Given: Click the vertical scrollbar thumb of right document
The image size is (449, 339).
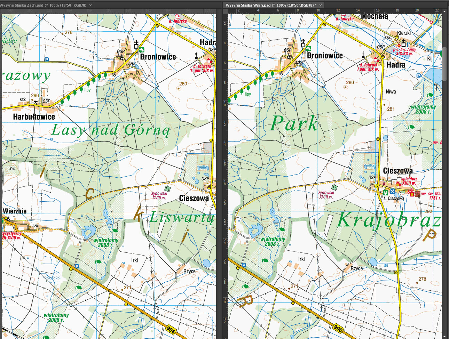Looking at the screenshot, I should [x=444, y=64].
